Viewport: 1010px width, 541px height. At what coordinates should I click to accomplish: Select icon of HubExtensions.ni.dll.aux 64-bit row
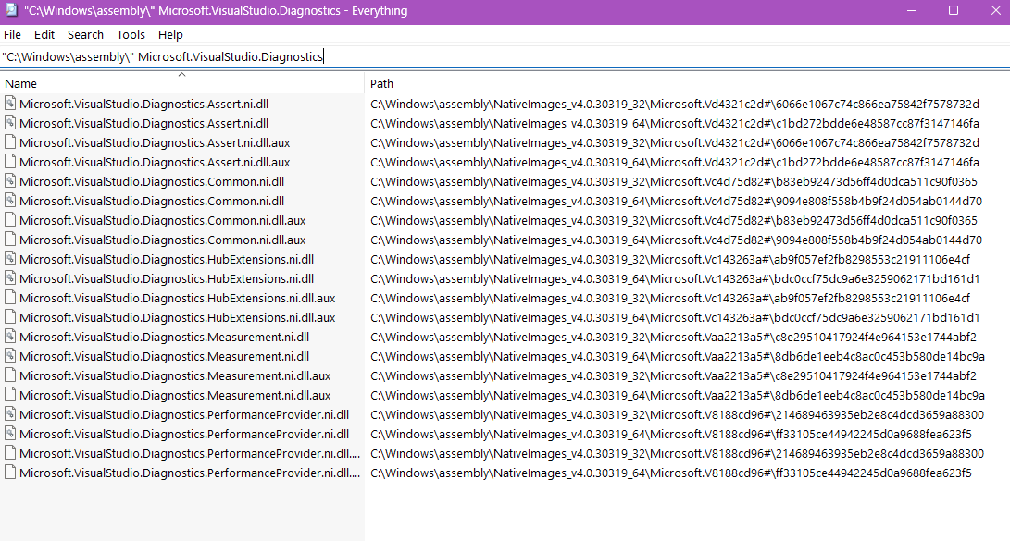pyautogui.click(x=9, y=316)
